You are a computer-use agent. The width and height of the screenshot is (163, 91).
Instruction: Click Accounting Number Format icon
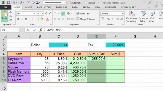[x=102, y=19]
